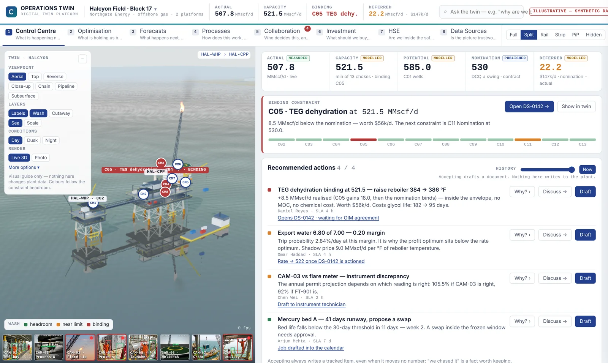Expand Why? for CAM-03 vs flare meter
Viewport: 608px width, 363px height.
522,278
